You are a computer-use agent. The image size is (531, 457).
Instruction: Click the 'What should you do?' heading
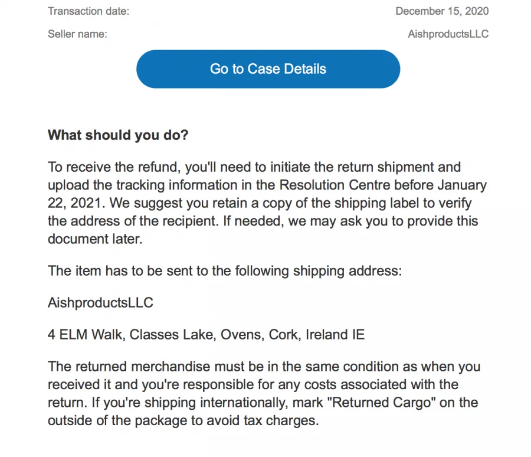point(118,135)
